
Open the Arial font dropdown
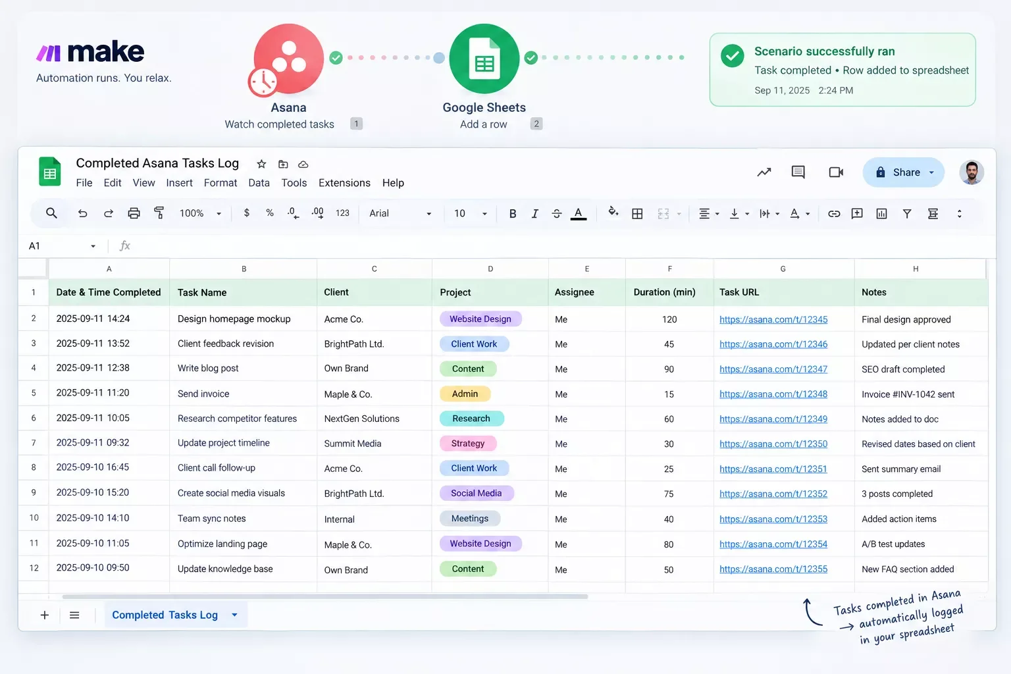pyautogui.click(x=400, y=213)
